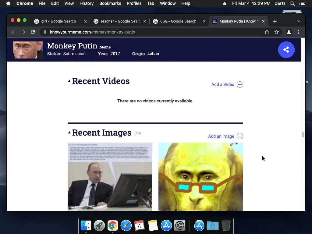Screen dimensions: 312x234
Task: Open the yellow monkey with glasses image
Action: point(200,177)
